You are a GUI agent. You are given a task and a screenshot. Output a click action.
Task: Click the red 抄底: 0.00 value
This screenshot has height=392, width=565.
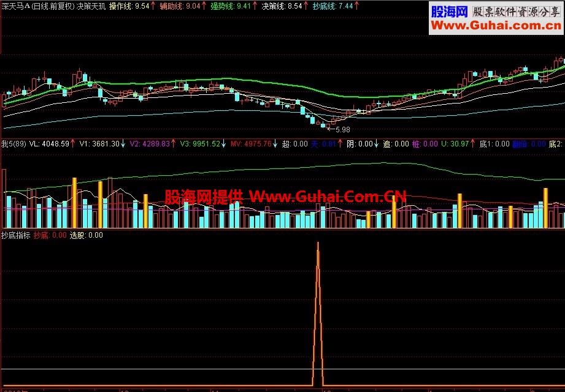(x=50, y=235)
